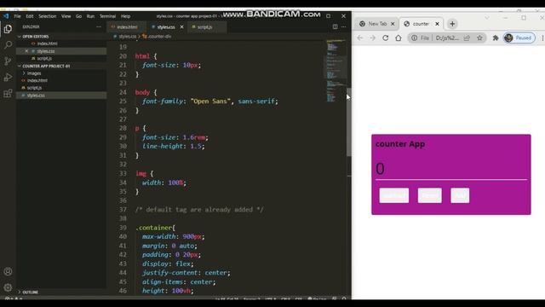This screenshot has height=307, width=545.
Task: Click the counter value 0 in browser
Action: pyautogui.click(x=380, y=169)
